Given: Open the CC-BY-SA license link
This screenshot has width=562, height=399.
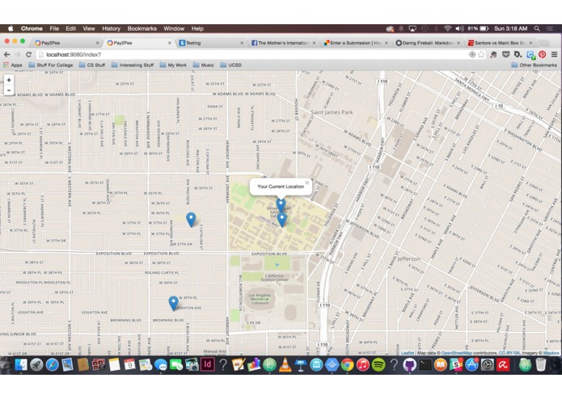Looking at the screenshot, I should point(509,353).
